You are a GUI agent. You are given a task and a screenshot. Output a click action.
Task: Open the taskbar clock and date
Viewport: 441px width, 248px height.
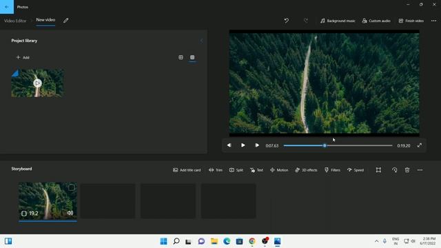(x=427, y=241)
